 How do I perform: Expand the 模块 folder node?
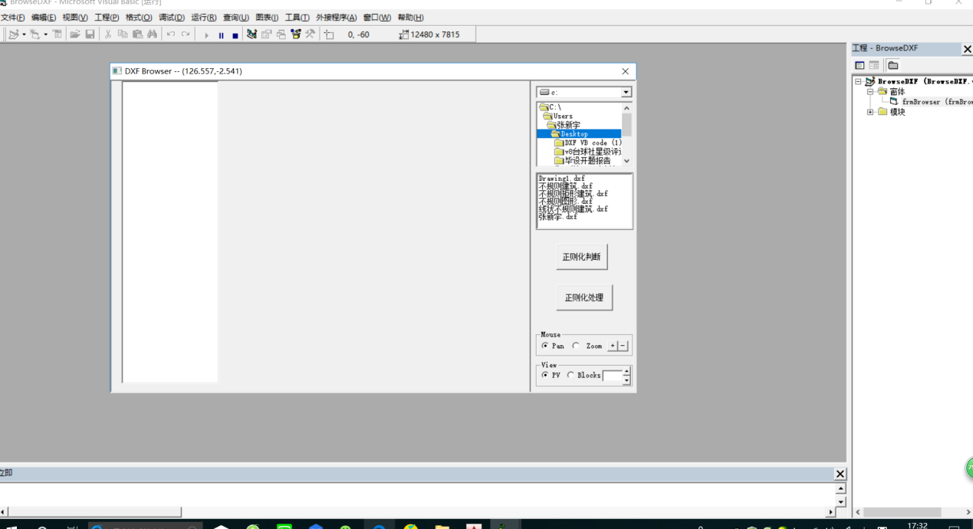point(871,112)
